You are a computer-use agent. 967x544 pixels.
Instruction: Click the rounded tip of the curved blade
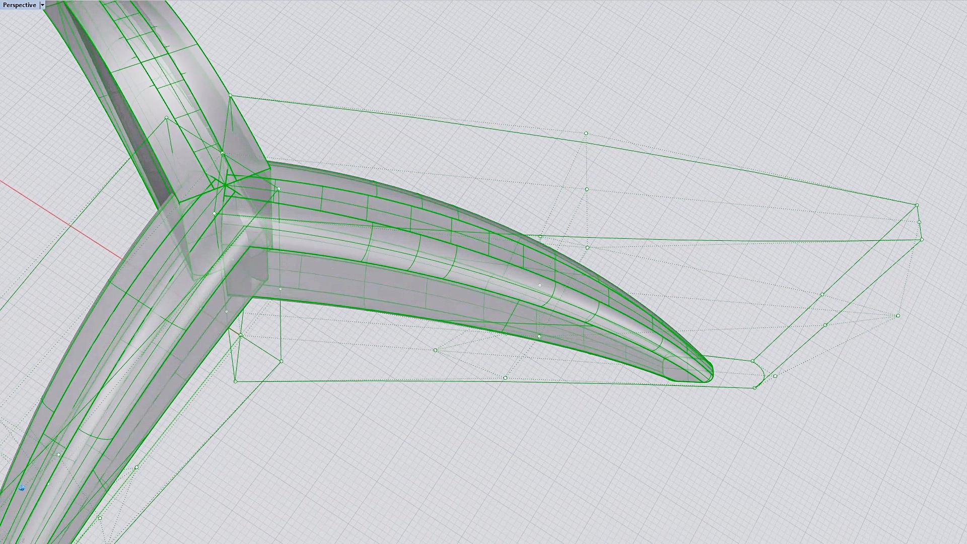click(709, 374)
